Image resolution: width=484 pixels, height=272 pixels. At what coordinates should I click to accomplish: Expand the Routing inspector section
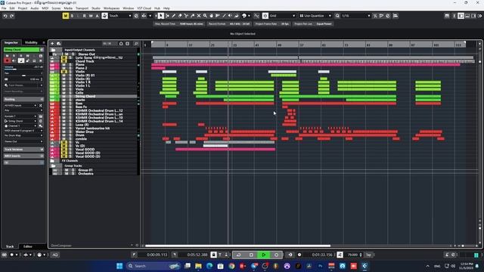coord(23,99)
